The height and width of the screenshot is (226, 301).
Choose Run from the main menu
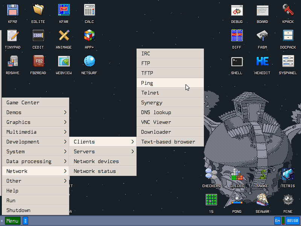click(35, 200)
